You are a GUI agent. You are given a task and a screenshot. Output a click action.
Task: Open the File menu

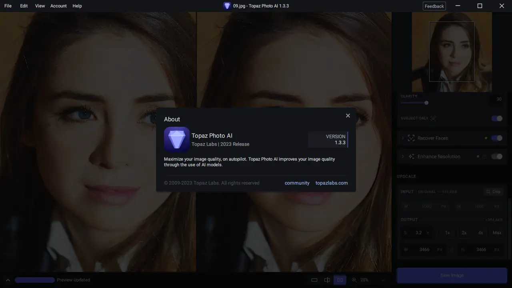pos(8,6)
